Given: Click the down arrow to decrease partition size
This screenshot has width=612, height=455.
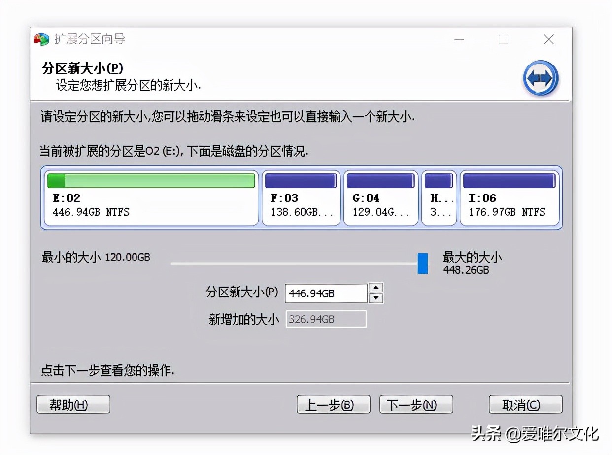Looking at the screenshot, I should click(375, 298).
